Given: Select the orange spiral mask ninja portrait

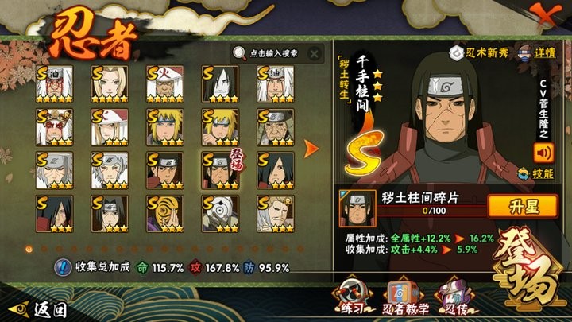Looking at the screenshot, I should (x=165, y=214).
